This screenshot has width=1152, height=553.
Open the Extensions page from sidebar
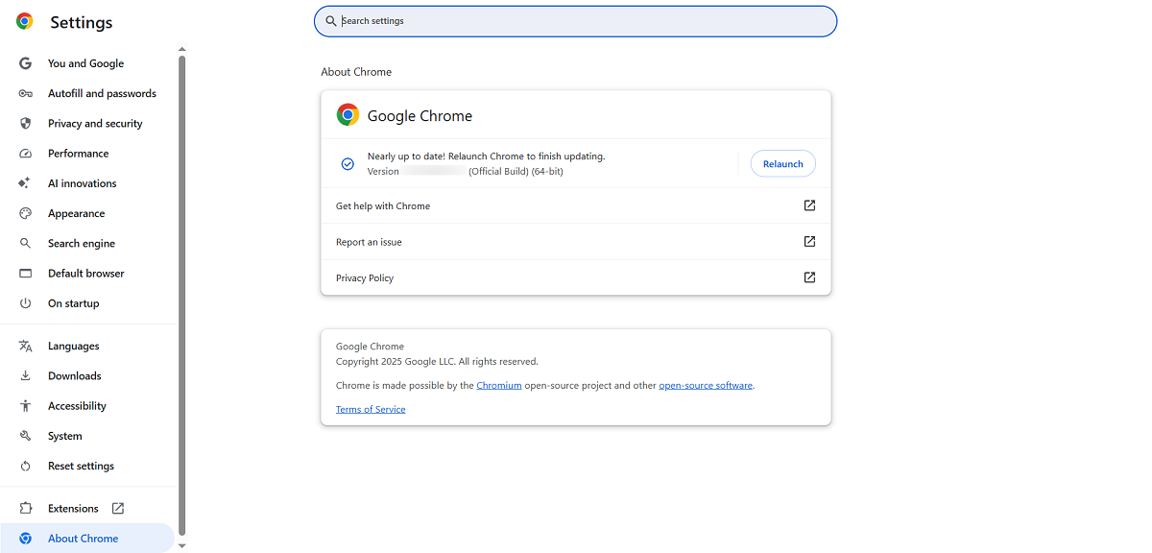[73, 509]
